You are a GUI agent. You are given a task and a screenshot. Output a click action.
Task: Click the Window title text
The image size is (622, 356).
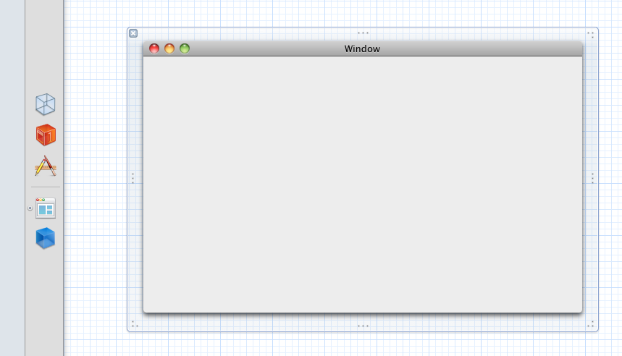[x=362, y=48]
